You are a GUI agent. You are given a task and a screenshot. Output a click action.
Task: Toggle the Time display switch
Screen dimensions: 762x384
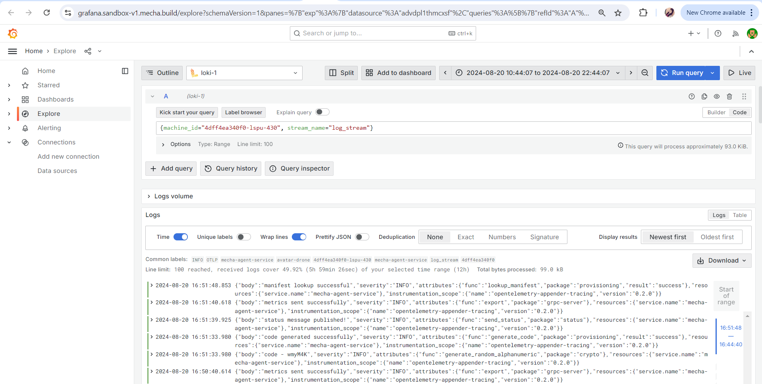181,237
